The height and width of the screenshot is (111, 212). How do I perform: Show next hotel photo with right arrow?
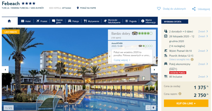click(154, 70)
